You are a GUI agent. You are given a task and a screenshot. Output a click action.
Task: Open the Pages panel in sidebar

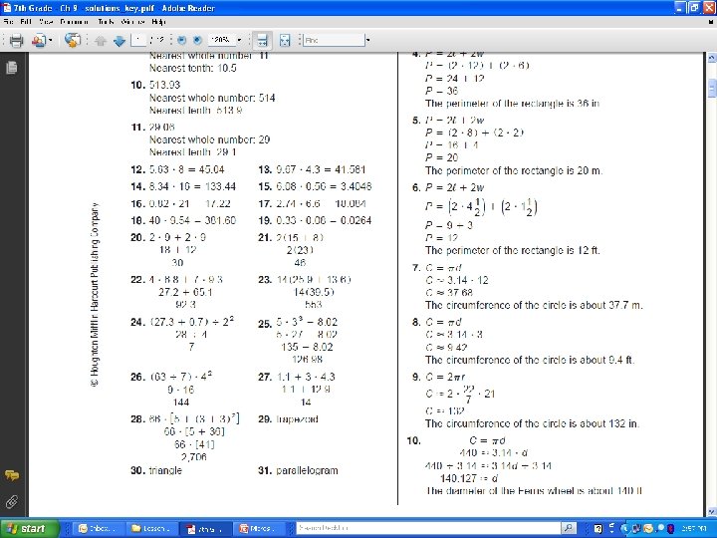click(12, 68)
